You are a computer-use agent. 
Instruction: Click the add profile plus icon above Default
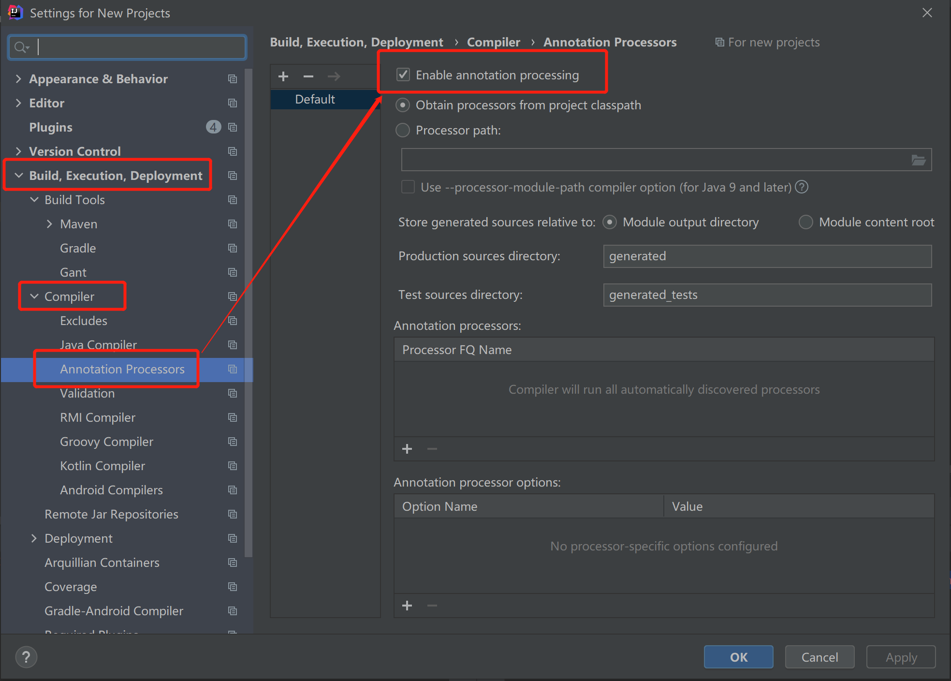(x=283, y=76)
